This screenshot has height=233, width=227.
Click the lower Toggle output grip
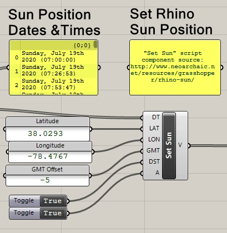coord(68,214)
